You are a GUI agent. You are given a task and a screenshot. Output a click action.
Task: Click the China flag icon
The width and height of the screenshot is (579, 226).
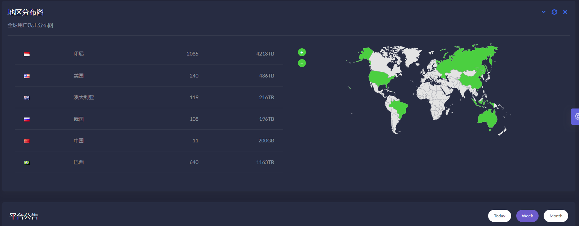pos(27,141)
